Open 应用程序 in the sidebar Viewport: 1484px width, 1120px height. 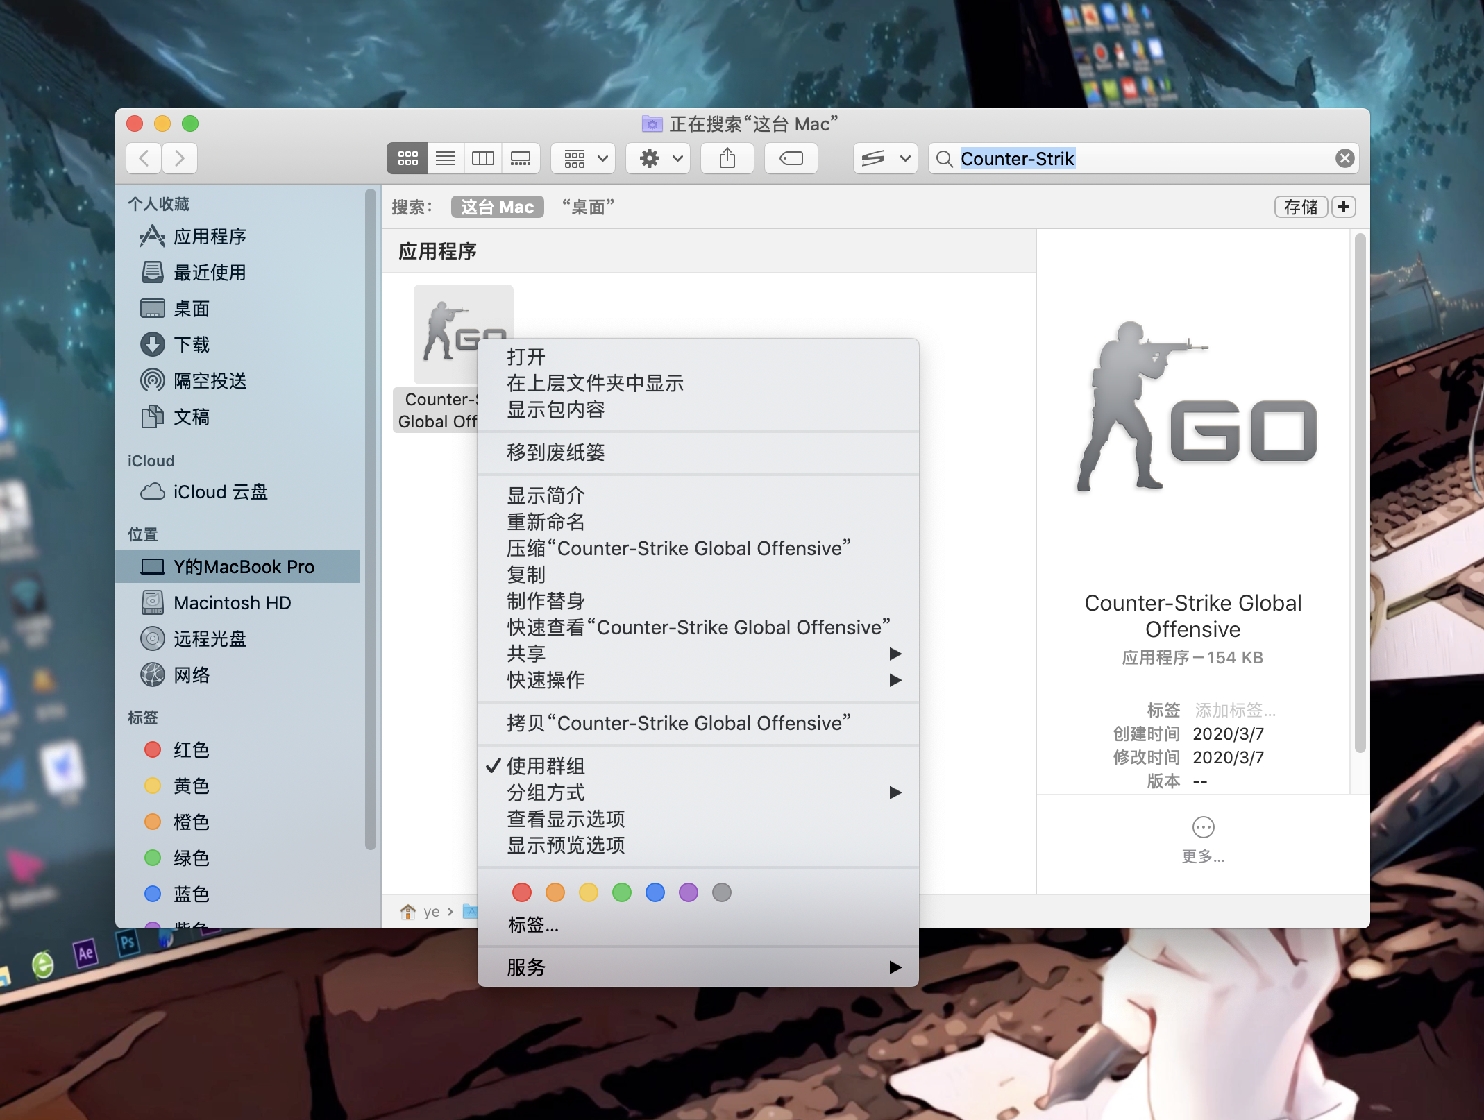coord(239,237)
